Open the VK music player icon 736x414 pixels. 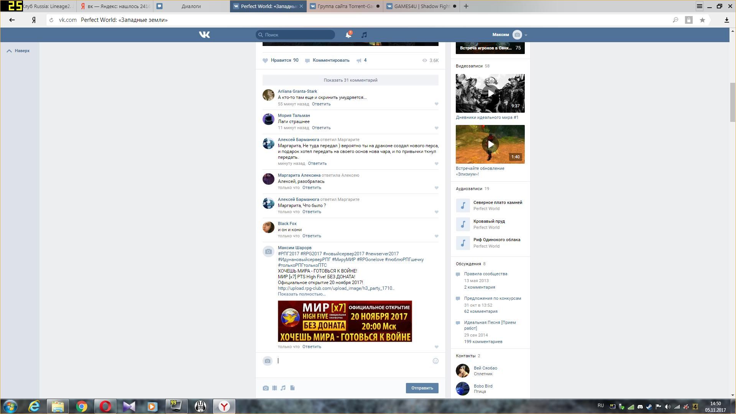364,35
